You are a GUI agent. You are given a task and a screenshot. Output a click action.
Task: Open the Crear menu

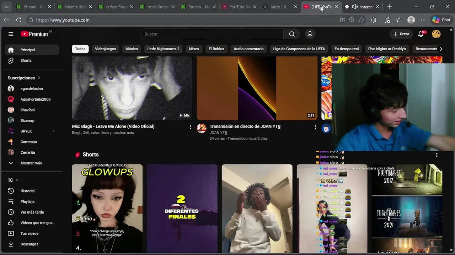pos(401,34)
